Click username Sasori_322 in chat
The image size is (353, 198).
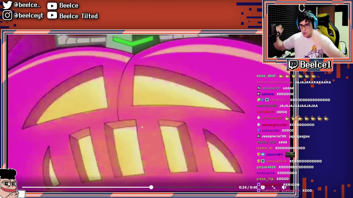[266, 142]
